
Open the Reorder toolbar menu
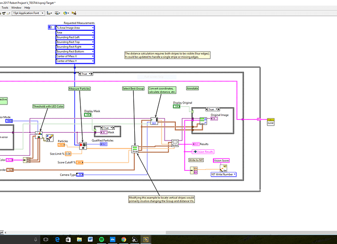[66, 13]
